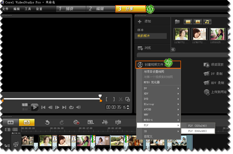Play the project in preview
Image resolution: width=233 pixels, height=154 pixels.
coord(35,107)
